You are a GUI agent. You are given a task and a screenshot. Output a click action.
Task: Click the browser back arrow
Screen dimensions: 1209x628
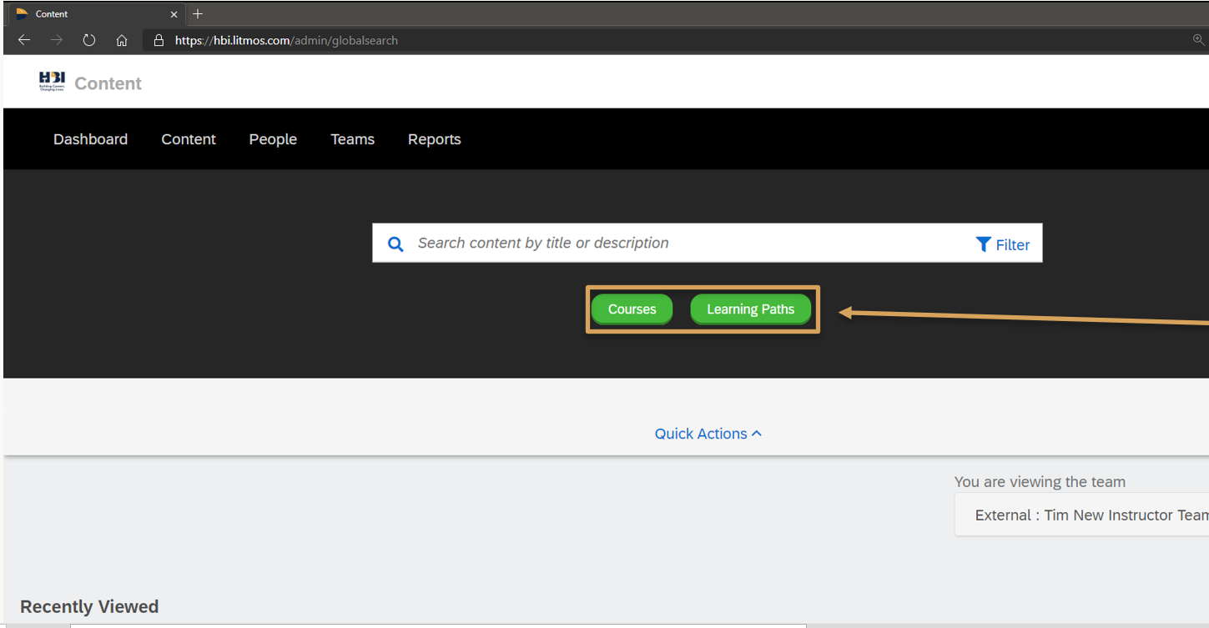click(x=24, y=40)
